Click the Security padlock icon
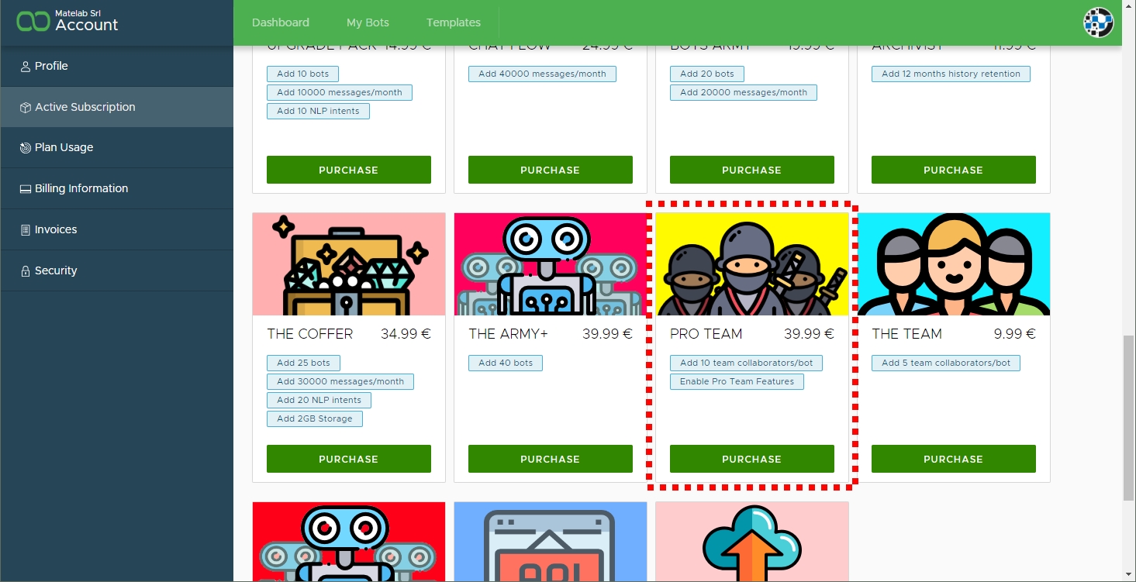The height and width of the screenshot is (582, 1136). click(26, 271)
